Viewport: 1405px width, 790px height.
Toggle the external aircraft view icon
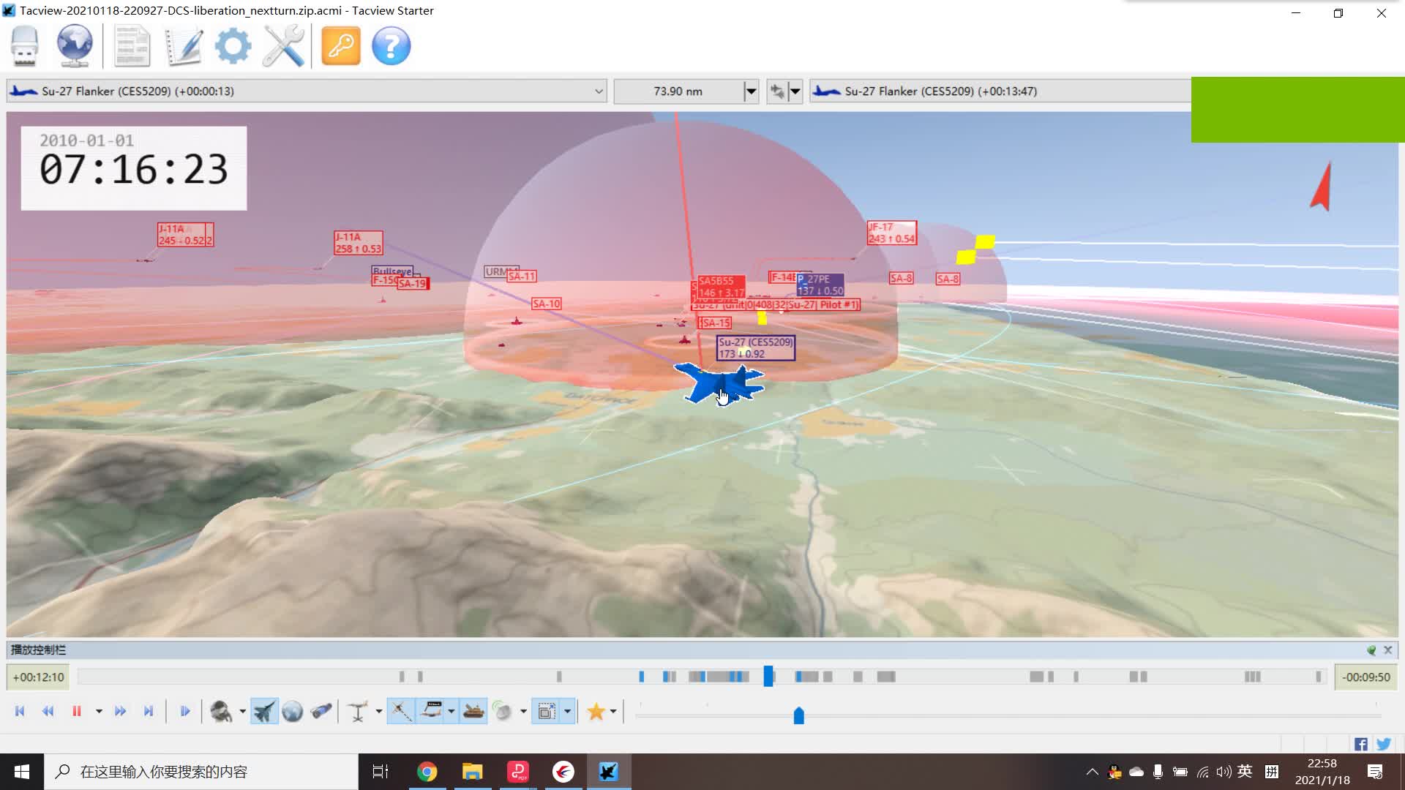pos(264,711)
